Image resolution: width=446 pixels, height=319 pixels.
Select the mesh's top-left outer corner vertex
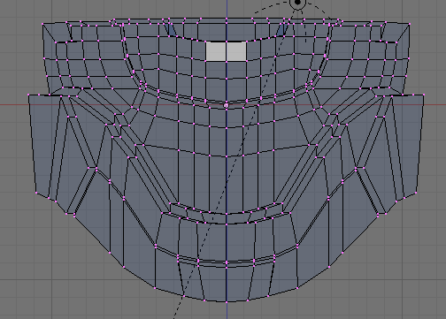42,24
